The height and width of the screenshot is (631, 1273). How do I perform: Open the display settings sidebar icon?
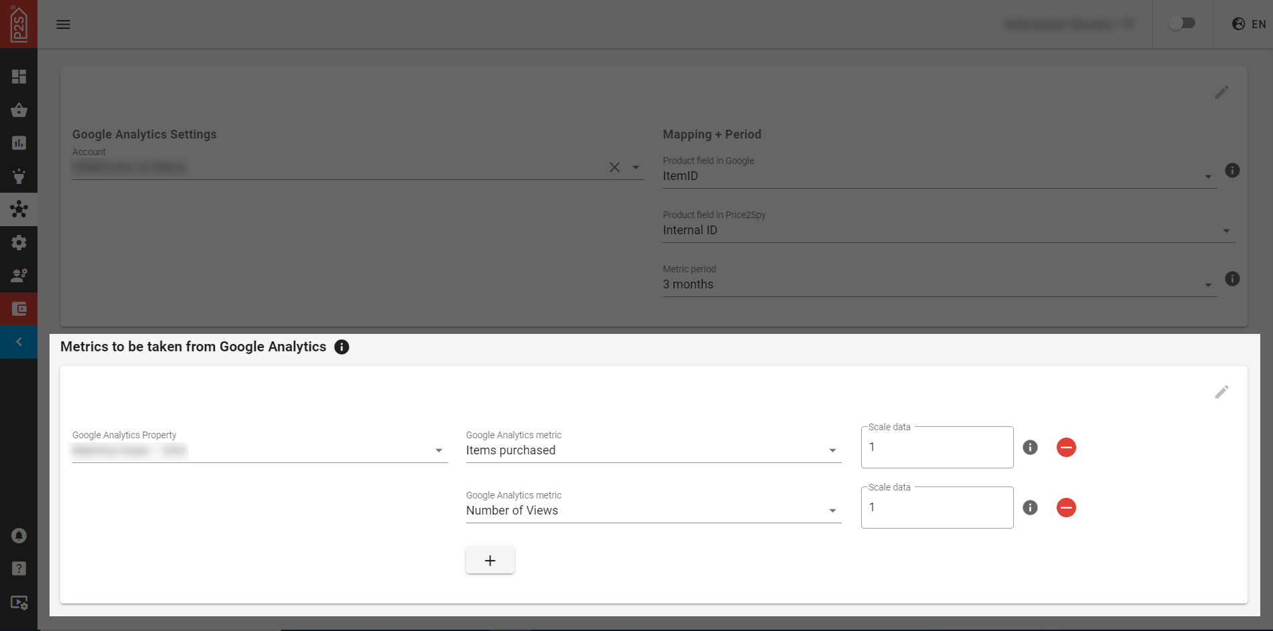pos(19,602)
